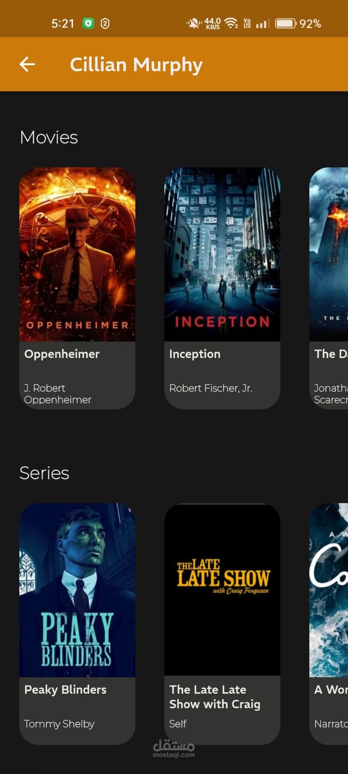Select The Late Late Show poster

click(222, 590)
